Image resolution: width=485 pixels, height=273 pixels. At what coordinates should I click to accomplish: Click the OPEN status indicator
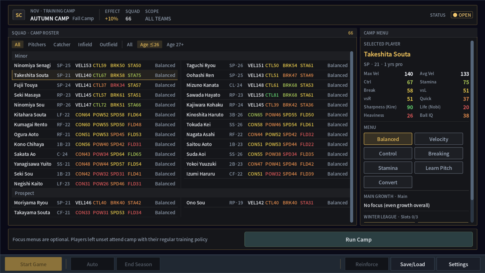pyautogui.click(x=462, y=15)
